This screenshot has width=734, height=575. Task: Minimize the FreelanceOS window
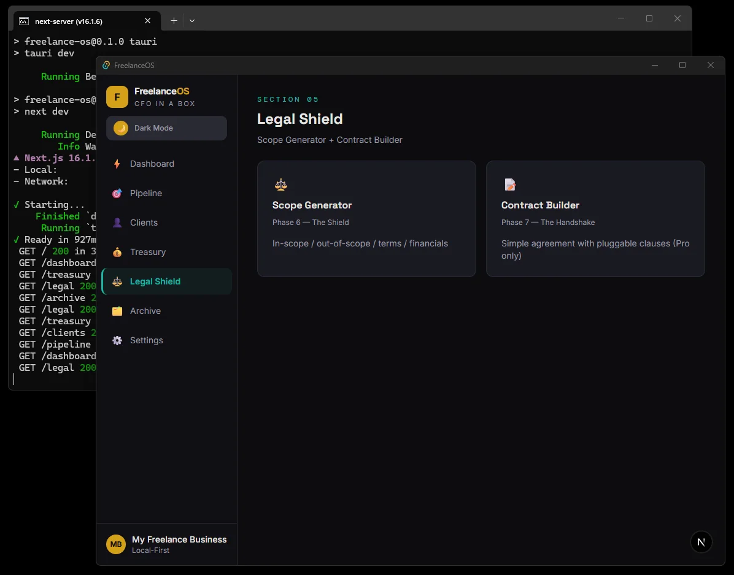point(655,65)
